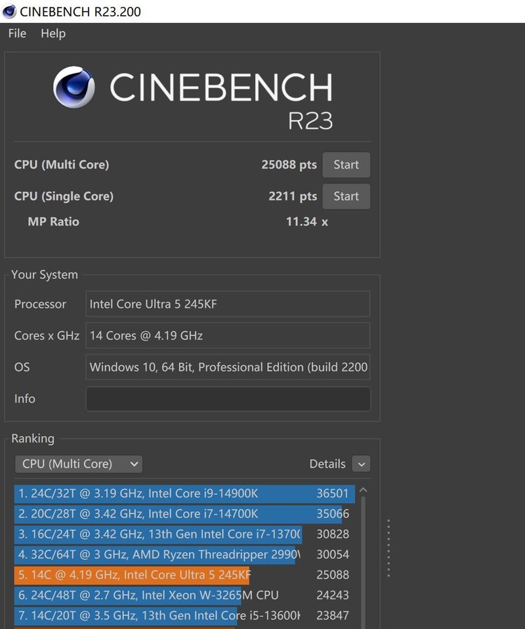Select the AMD Ryzen Threadripper ranking entry
Viewport: 525px width, 629px height.
point(184,555)
